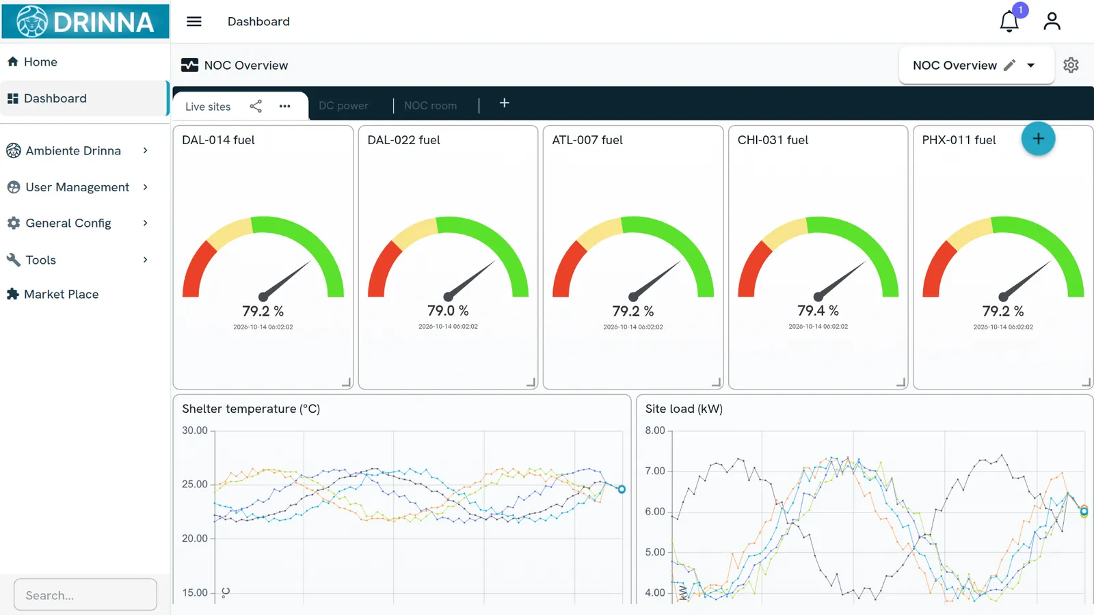Click the resize handle on ATL-007 fuel card

[x=717, y=383]
